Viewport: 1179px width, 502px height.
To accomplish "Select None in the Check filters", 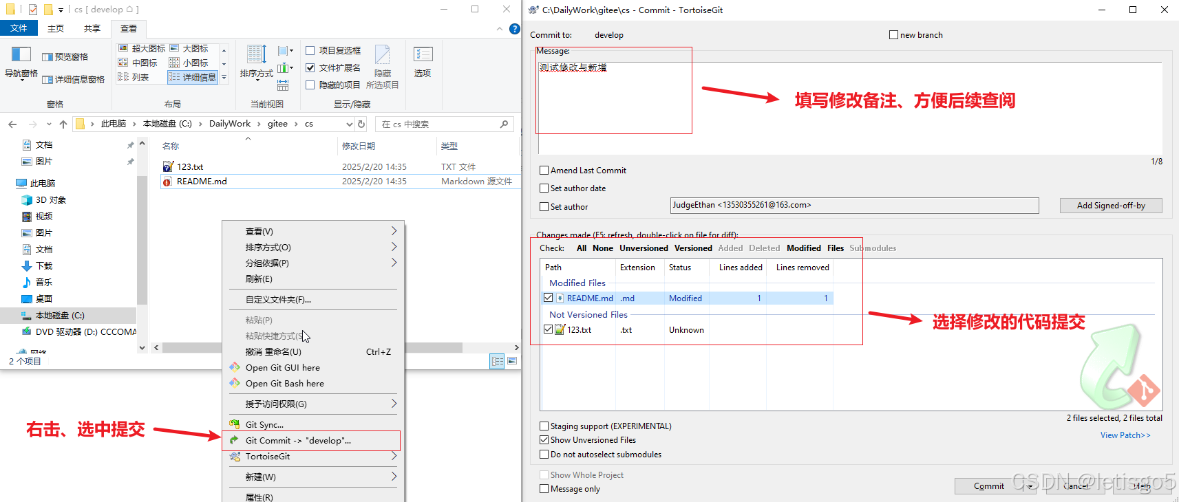I will click(x=602, y=248).
